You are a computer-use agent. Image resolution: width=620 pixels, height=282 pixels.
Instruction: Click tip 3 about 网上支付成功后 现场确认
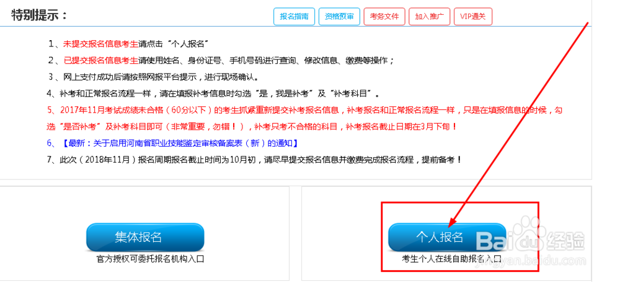[x=154, y=77]
